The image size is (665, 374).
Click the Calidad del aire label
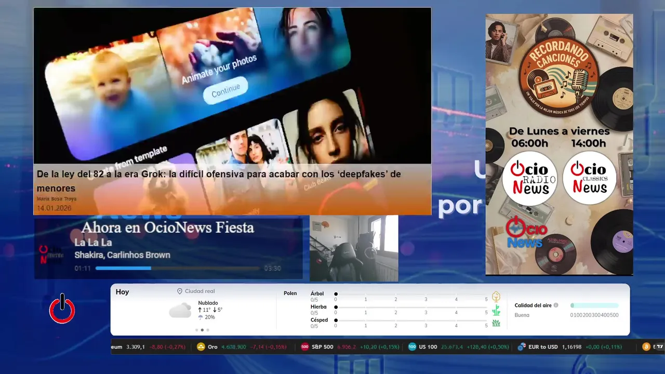(533, 305)
